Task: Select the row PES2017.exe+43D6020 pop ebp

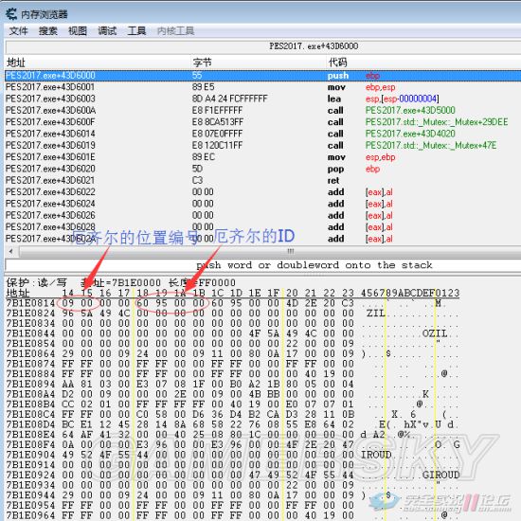Action: [262, 169]
